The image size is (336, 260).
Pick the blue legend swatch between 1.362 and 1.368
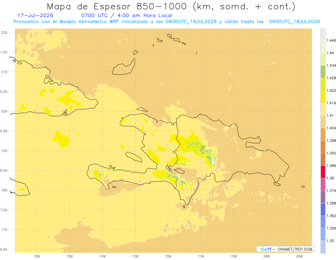pyautogui.click(x=323, y=209)
